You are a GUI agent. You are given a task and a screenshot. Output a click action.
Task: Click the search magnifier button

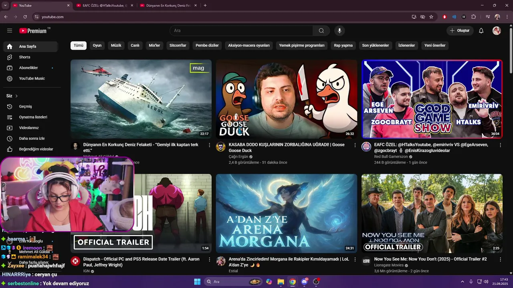[321, 30]
